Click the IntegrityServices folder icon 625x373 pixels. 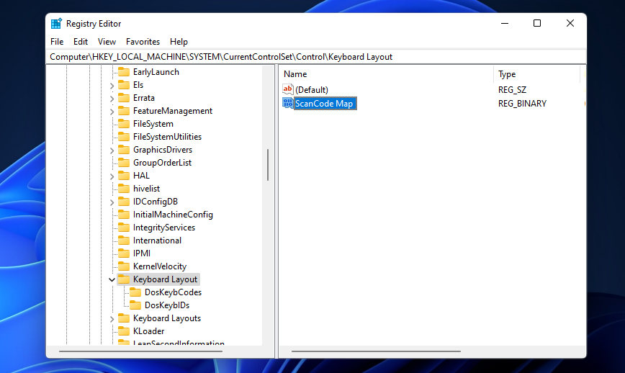click(124, 228)
